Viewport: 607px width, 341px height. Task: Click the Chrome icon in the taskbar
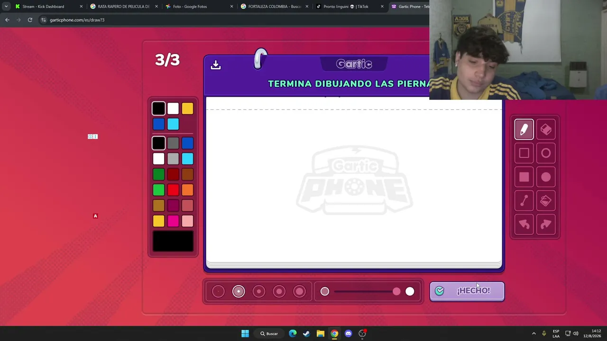[x=334, y=333]
